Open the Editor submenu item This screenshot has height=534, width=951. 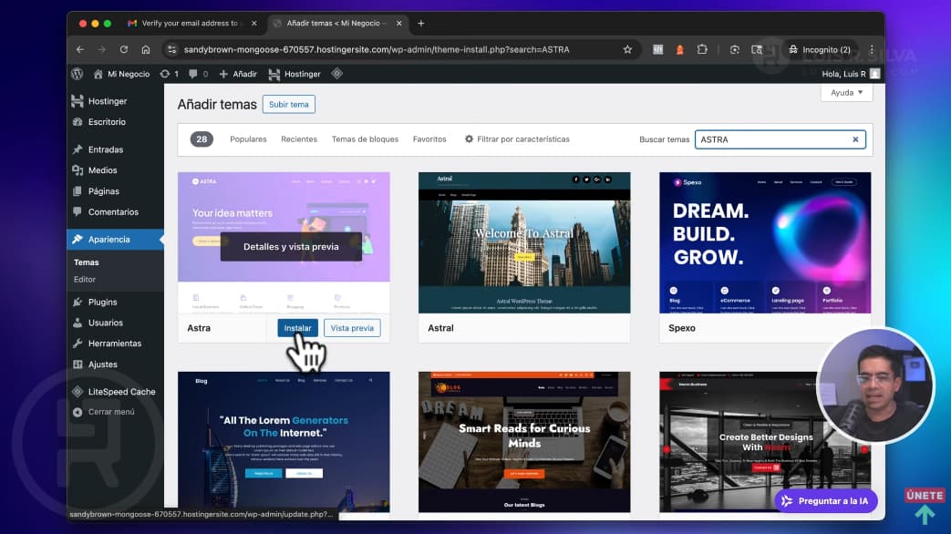(85, 280)
